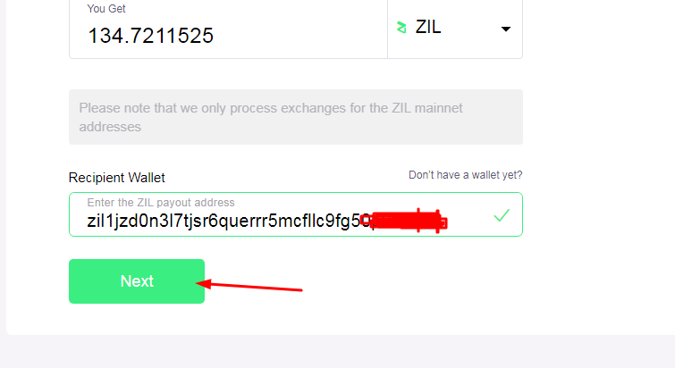This screenshot has width=675, height=368.
Task: Select the ZIL currency name text
Action: [x=428, y=27]
